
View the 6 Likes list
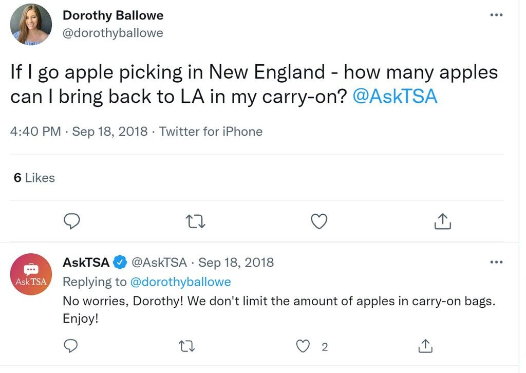[x=34, y=178]
